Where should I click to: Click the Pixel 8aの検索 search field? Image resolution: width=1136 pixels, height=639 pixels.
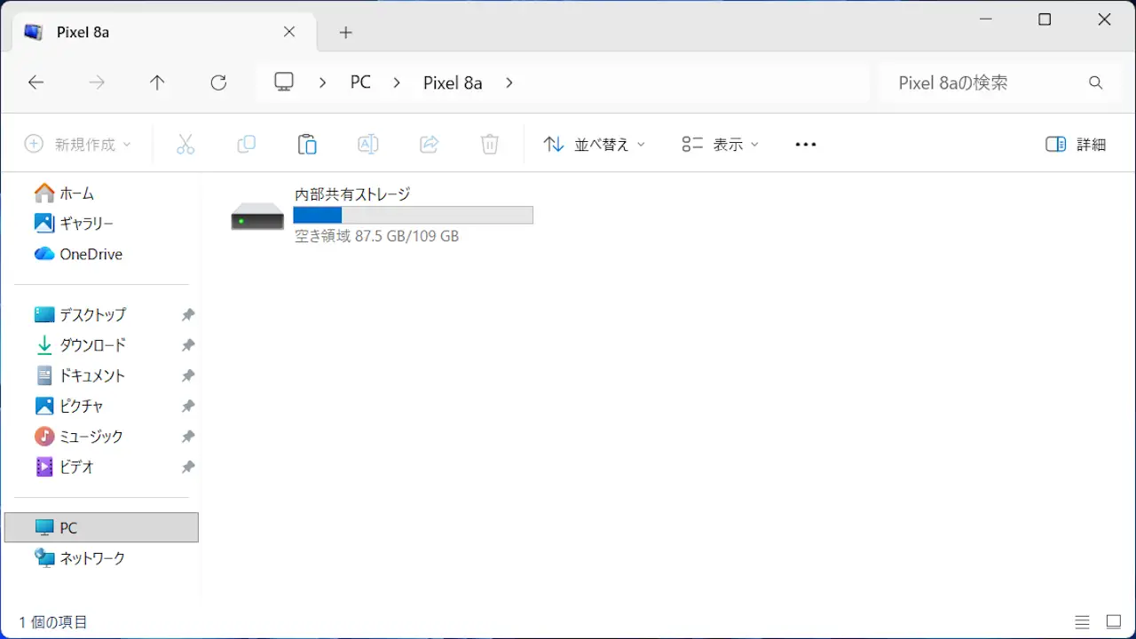click(x=985, y=83)
